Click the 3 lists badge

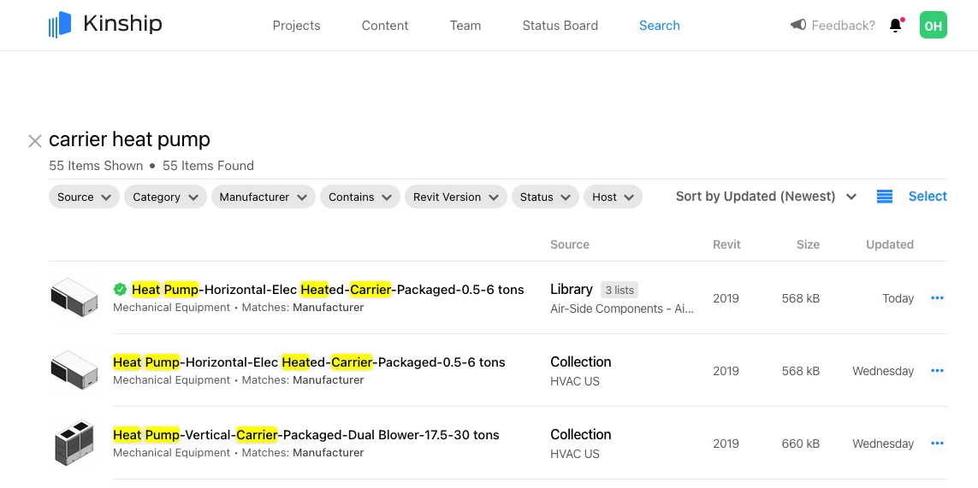619,290
